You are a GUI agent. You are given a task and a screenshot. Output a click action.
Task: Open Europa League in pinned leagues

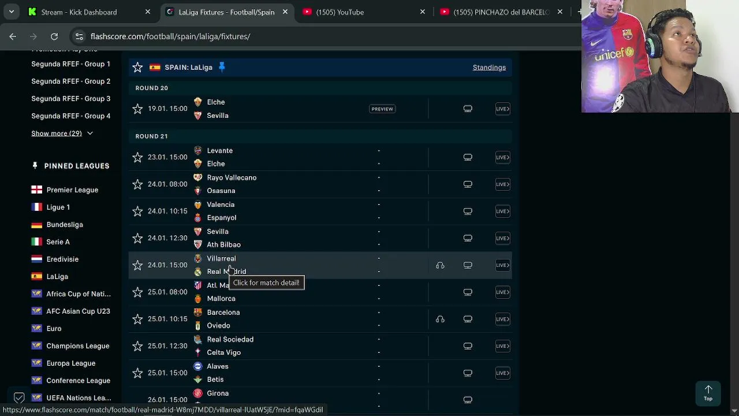[x=71, y=363]
